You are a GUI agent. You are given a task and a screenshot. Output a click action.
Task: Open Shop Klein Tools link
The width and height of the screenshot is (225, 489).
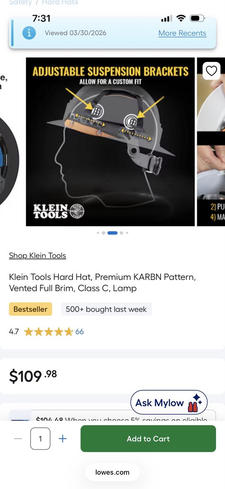[x=37, y=256]
